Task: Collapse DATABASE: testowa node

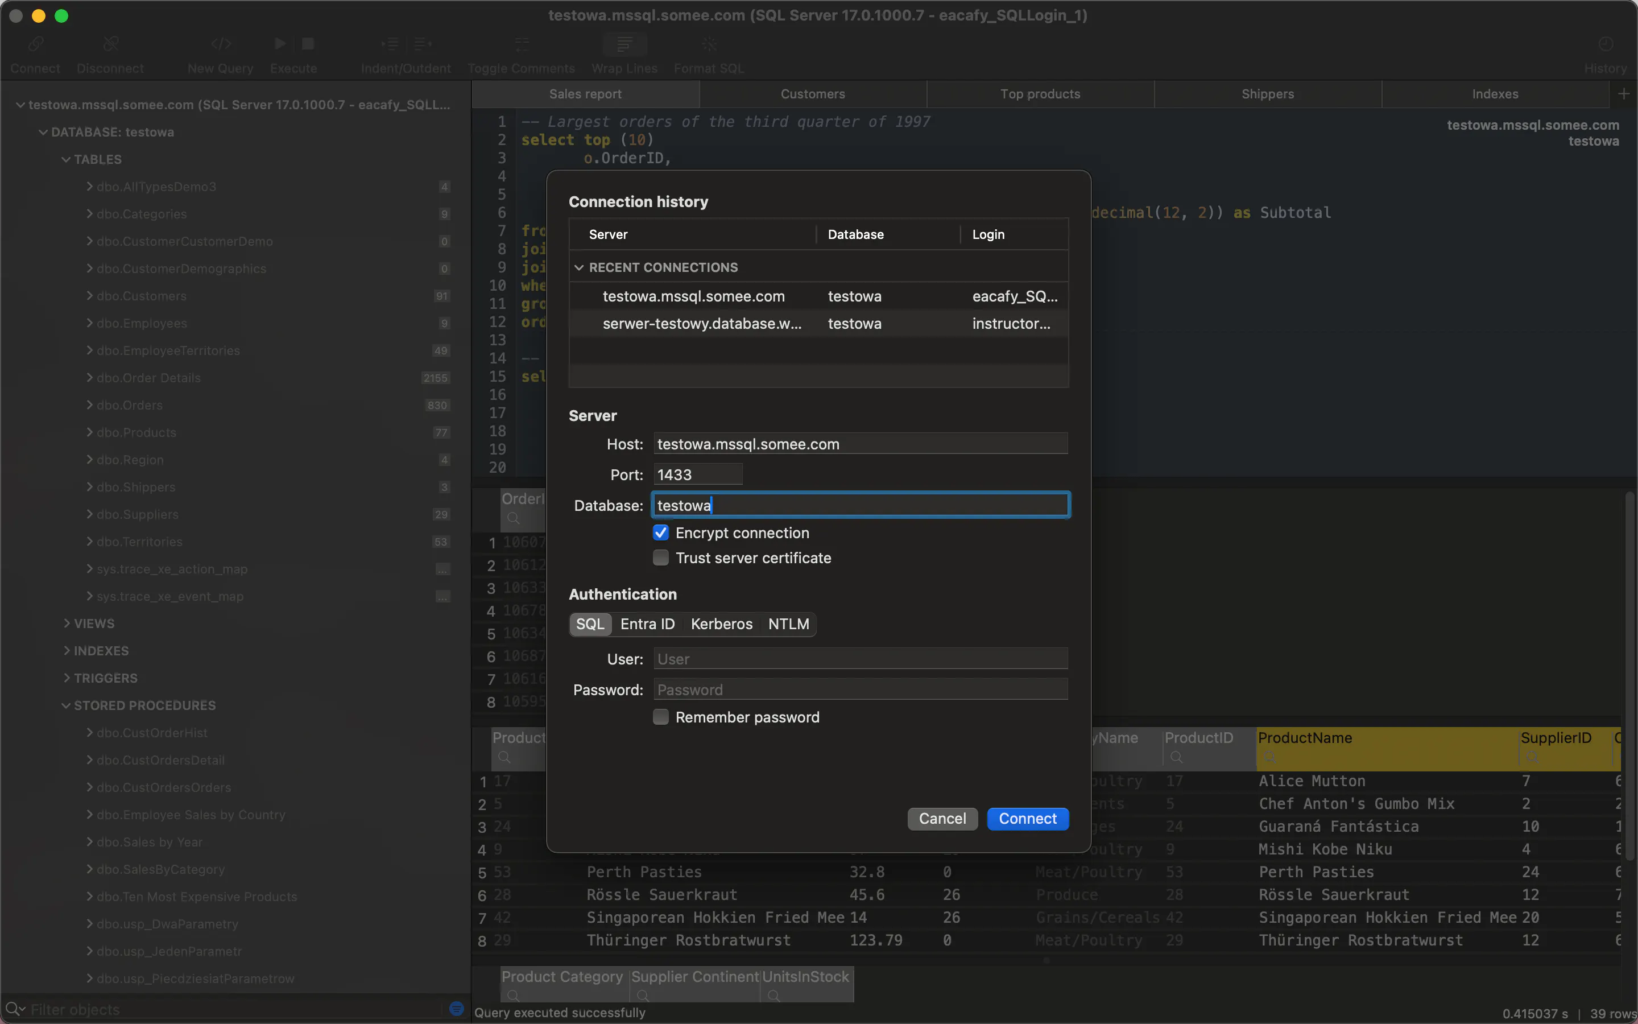Action: click(43, 132)
